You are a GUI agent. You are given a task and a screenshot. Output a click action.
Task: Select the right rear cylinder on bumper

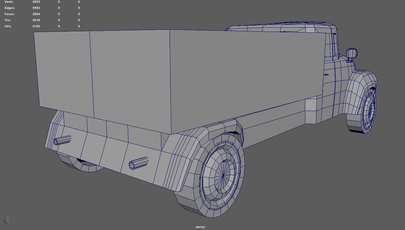click(139, 163)
